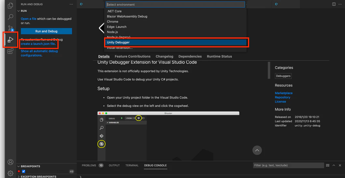
Task: Click the debug console input prompt chevron
Action: click(x=81, y=177)
